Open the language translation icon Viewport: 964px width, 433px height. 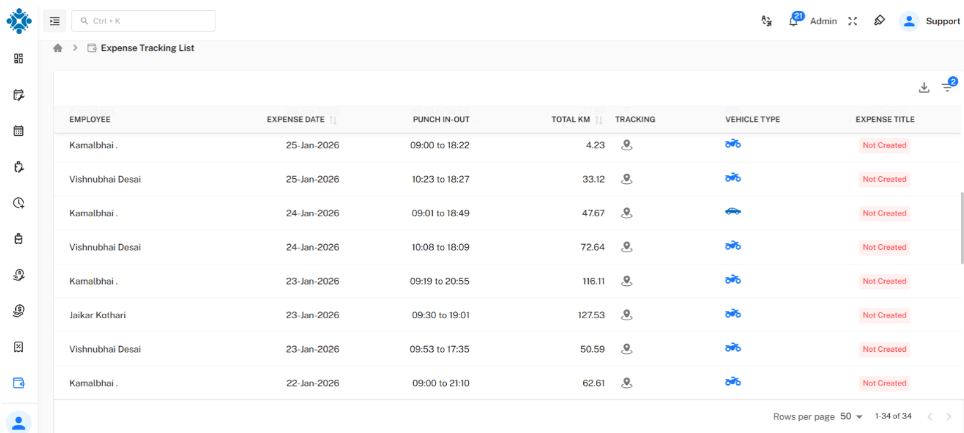(766, 21)
